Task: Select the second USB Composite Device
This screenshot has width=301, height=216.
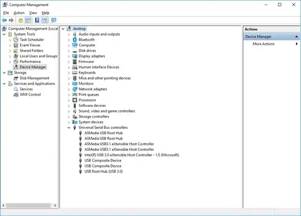Action: pyautogui.click(x=103, y=166)
